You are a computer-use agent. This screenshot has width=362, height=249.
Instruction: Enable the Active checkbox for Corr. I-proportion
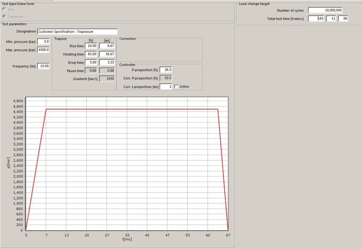(x=176, y=86)
